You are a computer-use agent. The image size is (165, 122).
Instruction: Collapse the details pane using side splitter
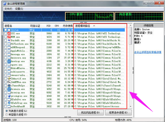point(133,70)
